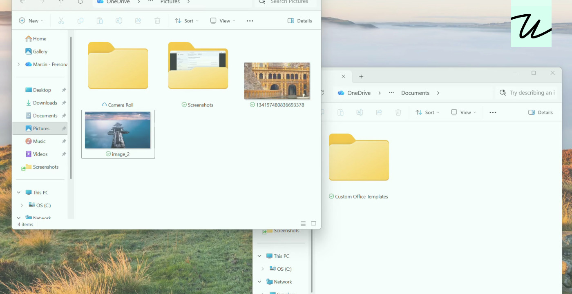The width and height of the screenshot is (572, 294).
Task: Click the Cut icon in the Pictures window toolbar
Action: pyautogui.click(x=61, y=21)
